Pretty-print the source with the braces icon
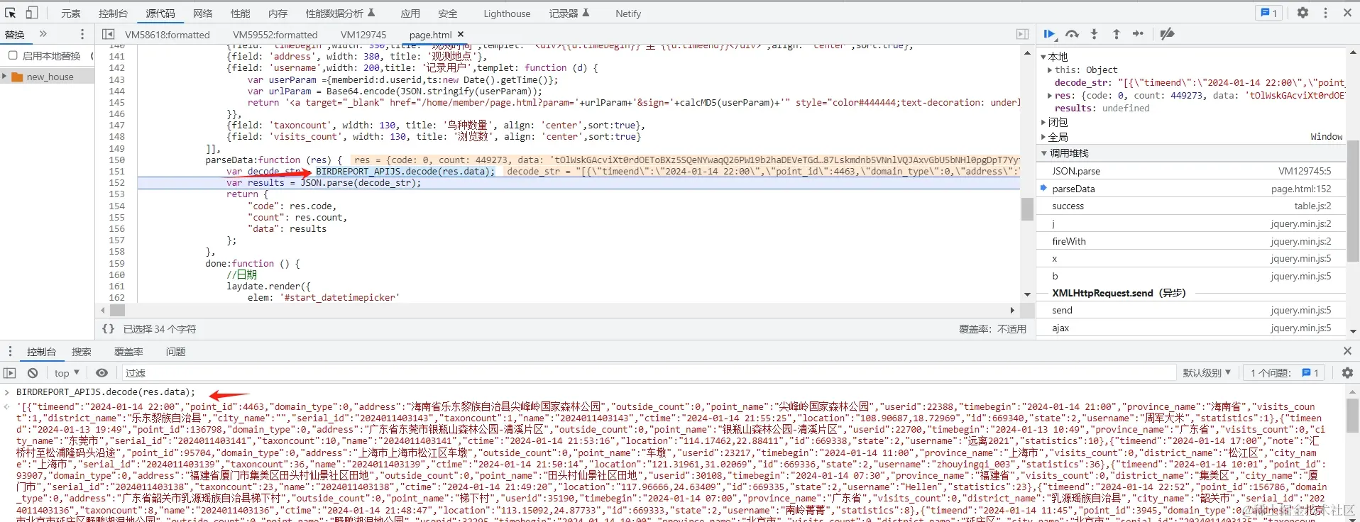1360x522 pixels. coord(108,329)
